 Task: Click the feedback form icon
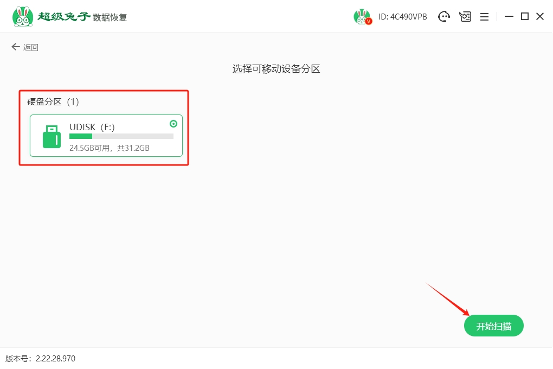(x=465, y=17)
